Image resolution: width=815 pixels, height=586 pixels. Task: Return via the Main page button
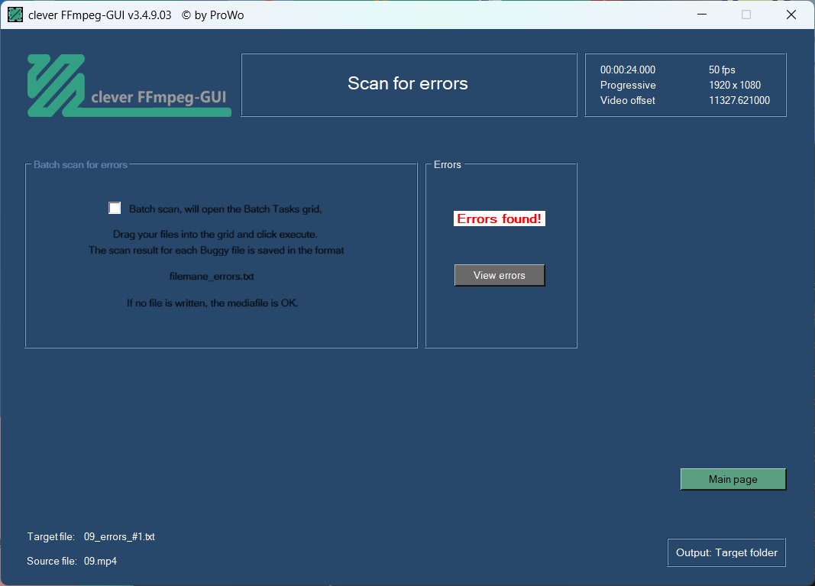click(733, 479)
